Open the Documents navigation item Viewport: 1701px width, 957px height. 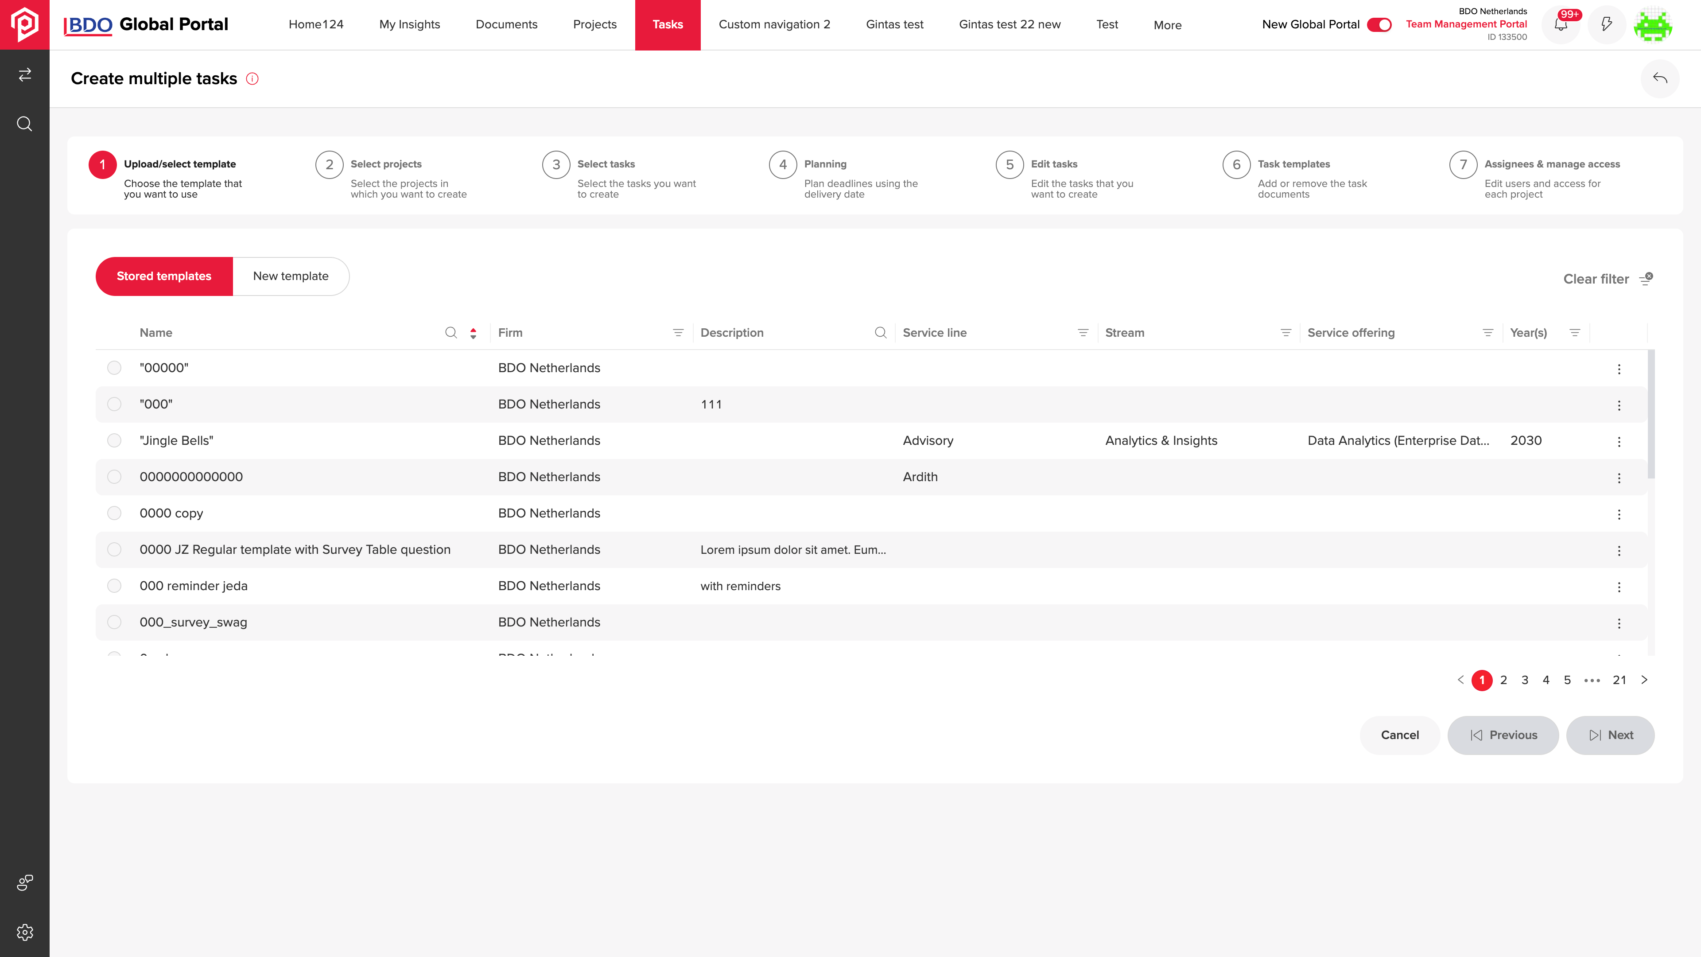(506, 24)
